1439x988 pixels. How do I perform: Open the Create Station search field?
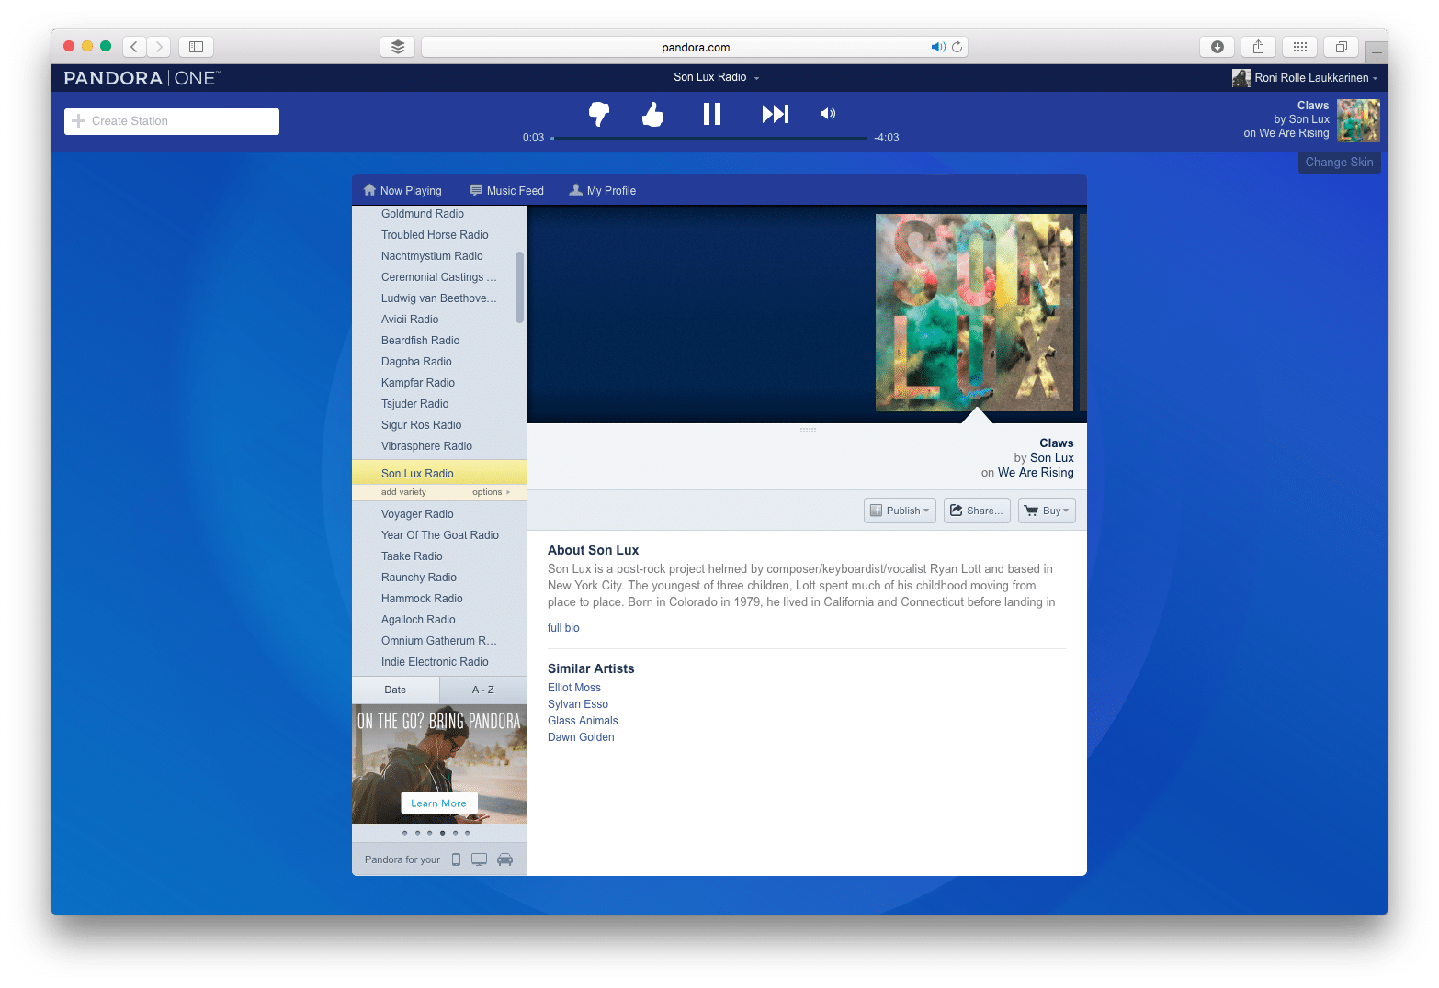[x=172, y=121]
